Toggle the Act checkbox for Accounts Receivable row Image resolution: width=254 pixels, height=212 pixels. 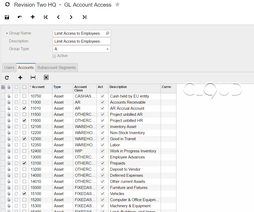coord(103,102)
